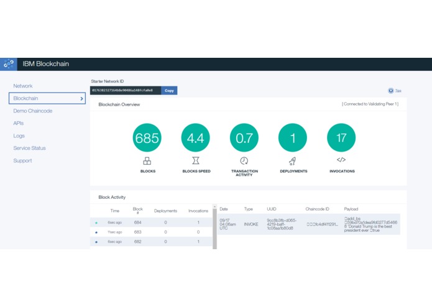Click the Tips help icon
The width and height of the screenshot is (432, 307).
391,91
